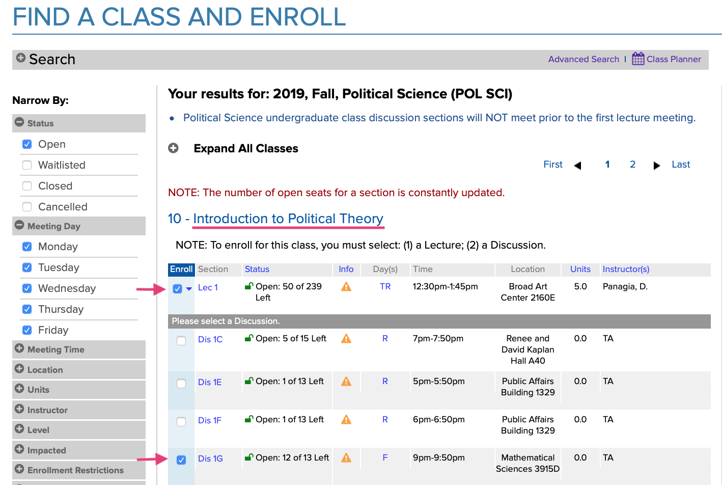Screen dimensions: 722x485
Task: Uncheck the Friday meeting day filter
Action: [x=27, y=330]
